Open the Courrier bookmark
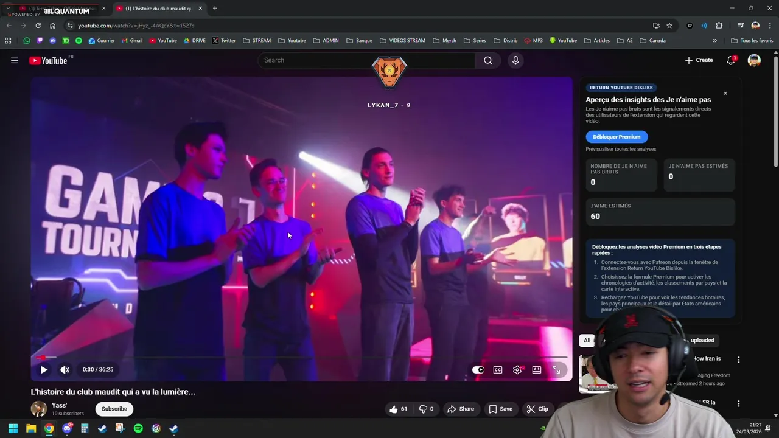Screen dimensions: 779x438 pyautogui.click(x=101, y=41)
